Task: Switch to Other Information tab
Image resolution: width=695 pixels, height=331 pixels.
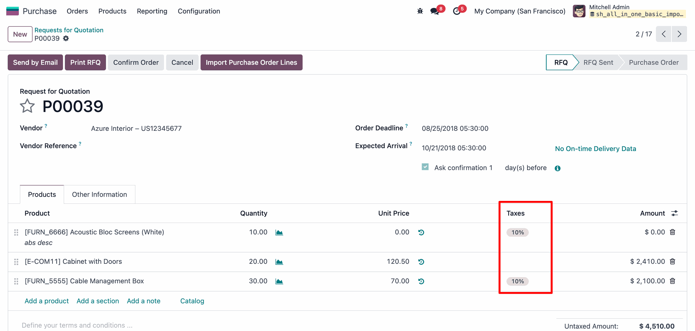Action: tap(100, 194)
